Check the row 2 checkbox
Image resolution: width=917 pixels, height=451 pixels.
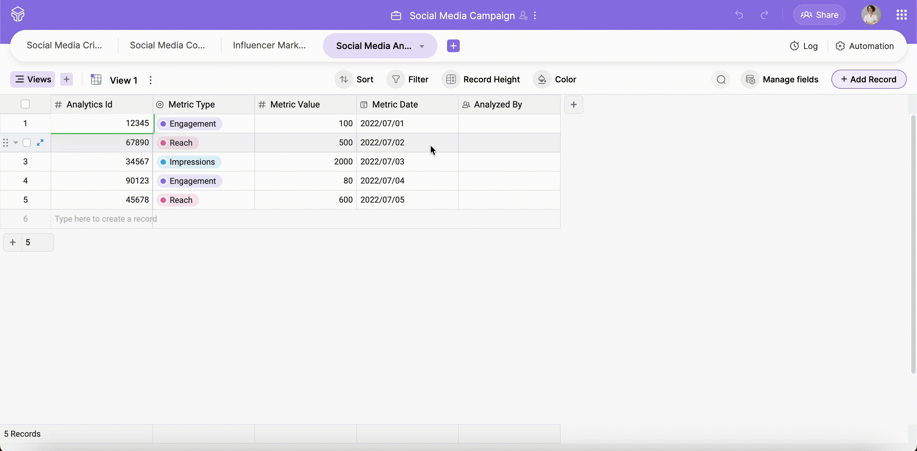click(x=27, y=142)
